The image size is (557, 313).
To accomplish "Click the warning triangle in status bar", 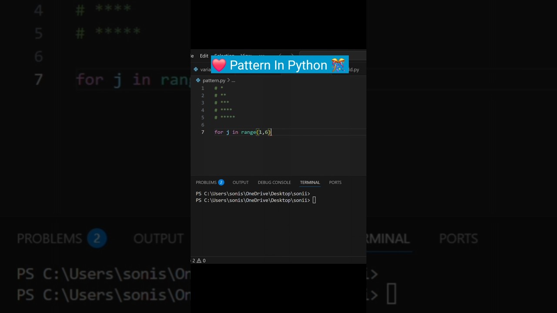I will pos(199,261).
